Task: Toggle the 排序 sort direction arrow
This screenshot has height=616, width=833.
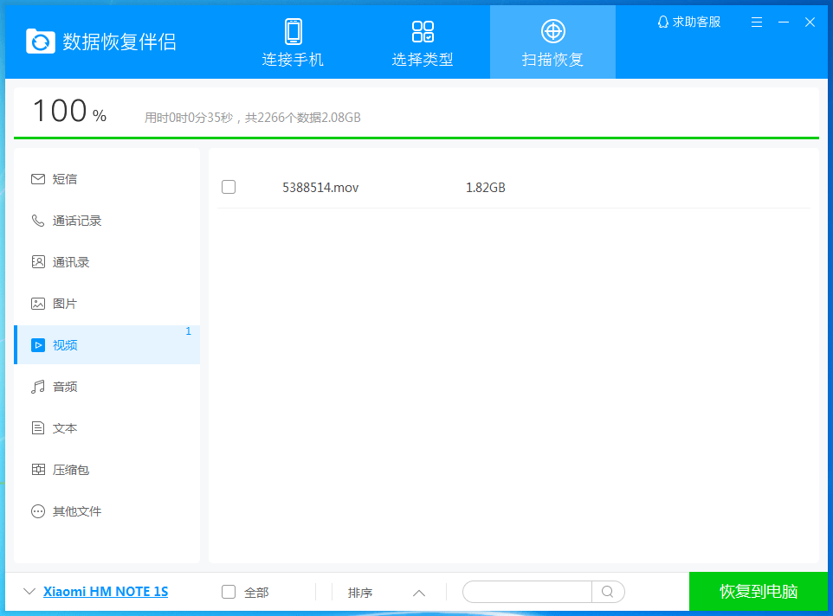Action: [419, 593]
